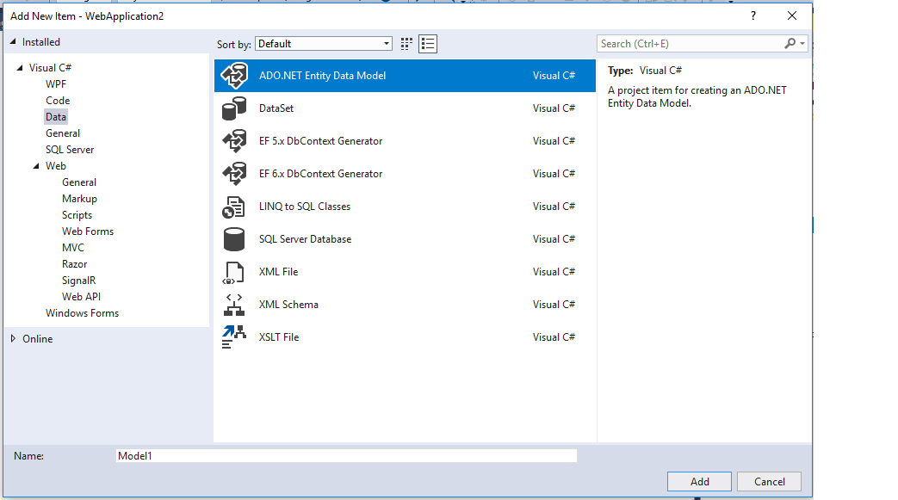Switch to small icons view
The width and height of the screenshot is (898, 500).
coord(407,44)
